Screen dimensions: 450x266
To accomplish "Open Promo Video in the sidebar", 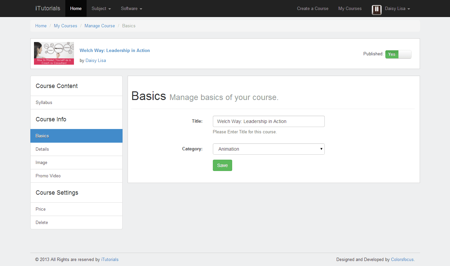I will tap(76, 176).
